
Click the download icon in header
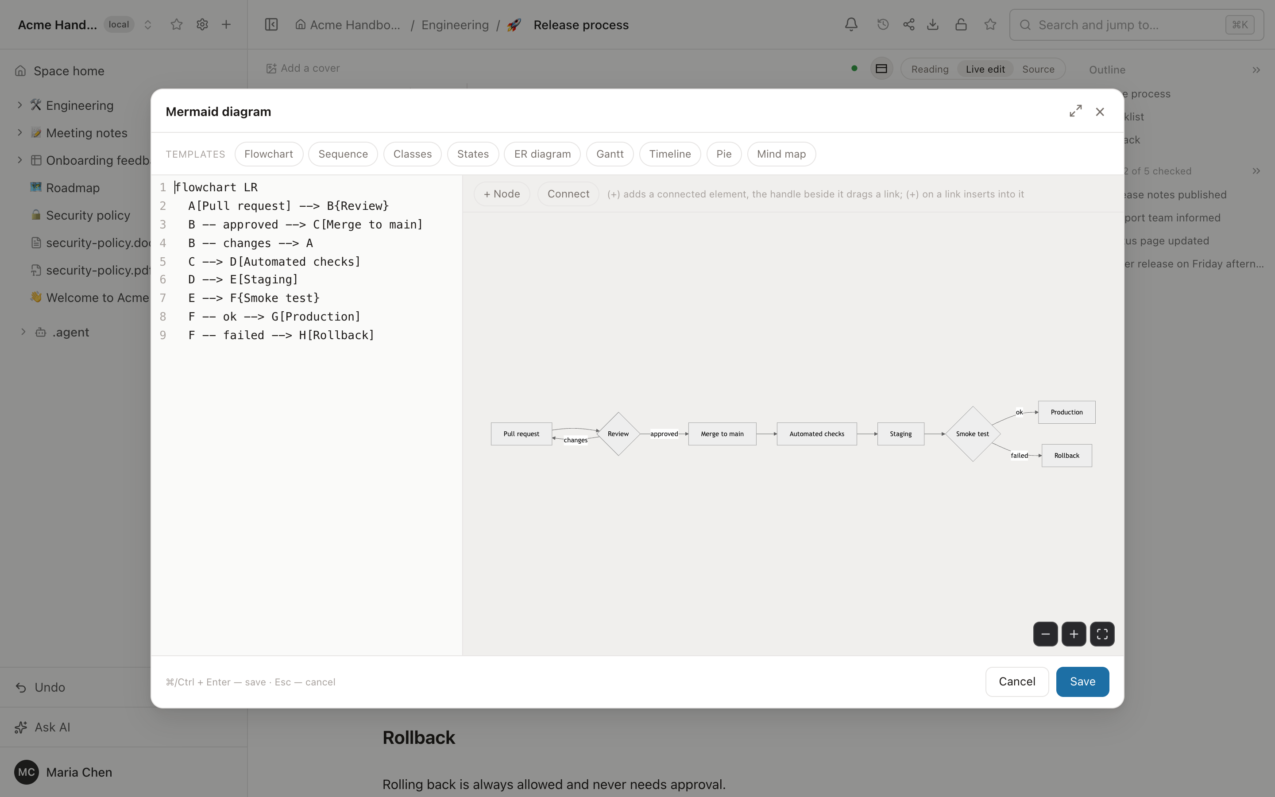[933, 25]
